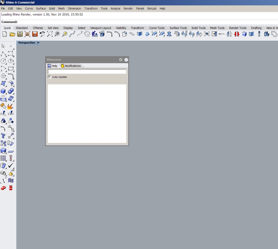Click the Zoom Selected icon
The image size is (278, 249).
tap(65, 34)
